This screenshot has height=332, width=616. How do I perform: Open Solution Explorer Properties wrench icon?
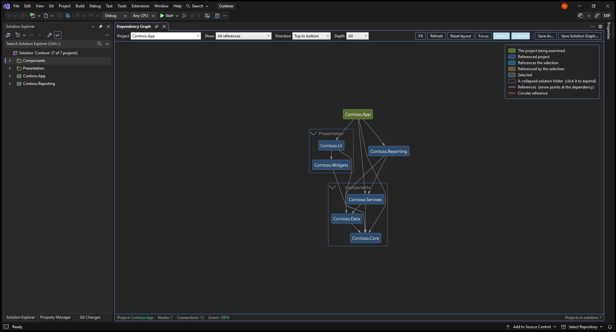[50, 35]
